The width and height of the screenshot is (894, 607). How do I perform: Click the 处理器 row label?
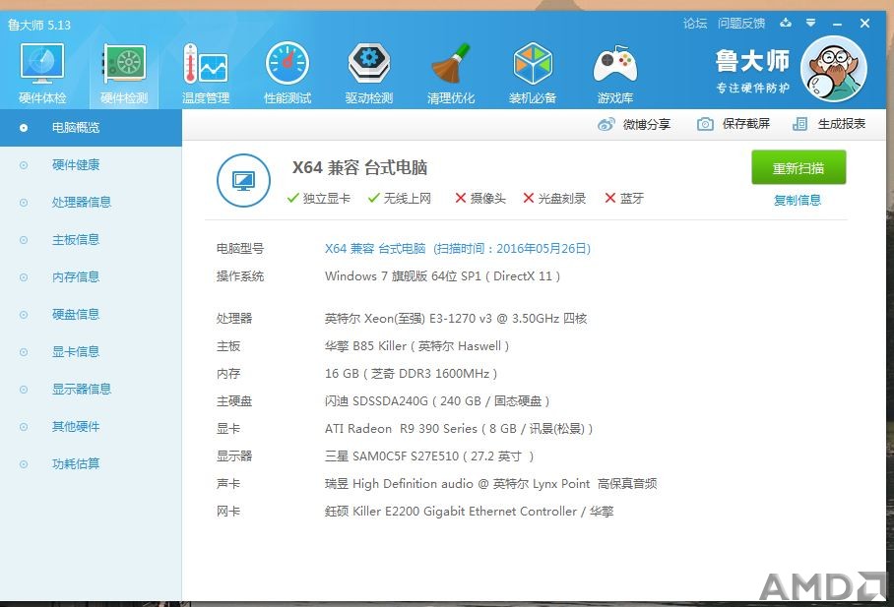pyautogui.click(x=233, y=318)
